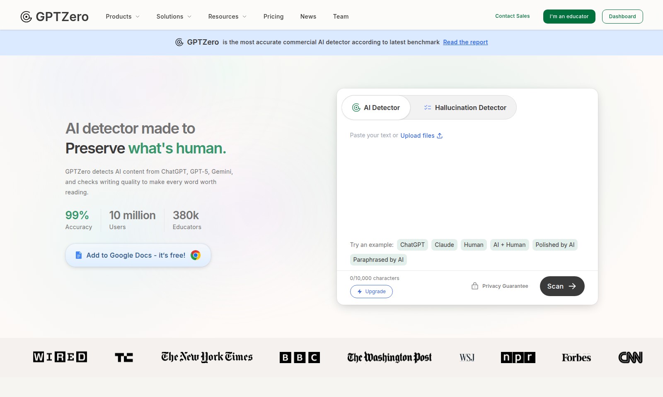This screenshot has height=397, width=663.
Task: Try the Human example
Action: point(474,245)
